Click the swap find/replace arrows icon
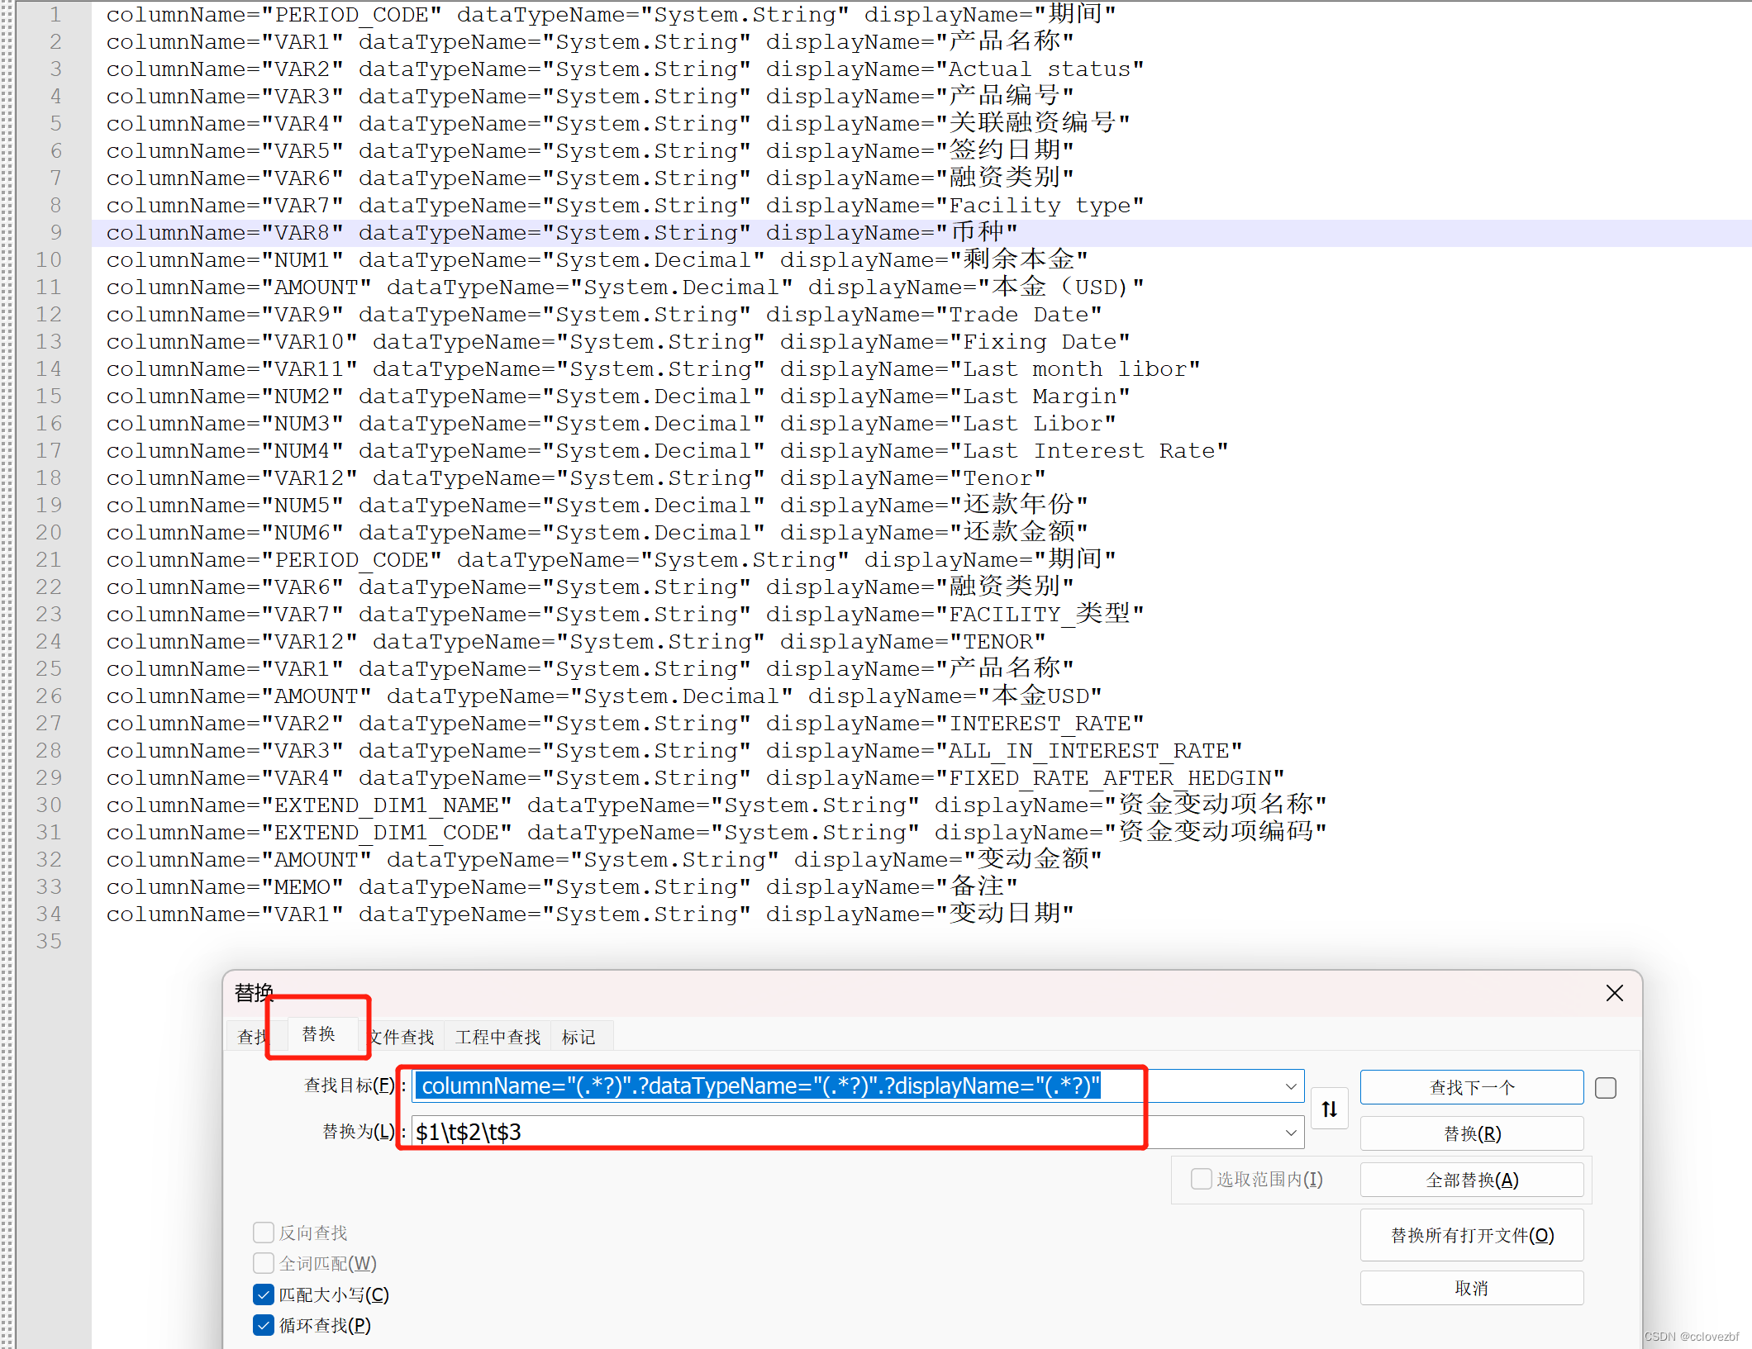The image size is (1752, 1349). pyautogui.click(x=1329, y=1109)
